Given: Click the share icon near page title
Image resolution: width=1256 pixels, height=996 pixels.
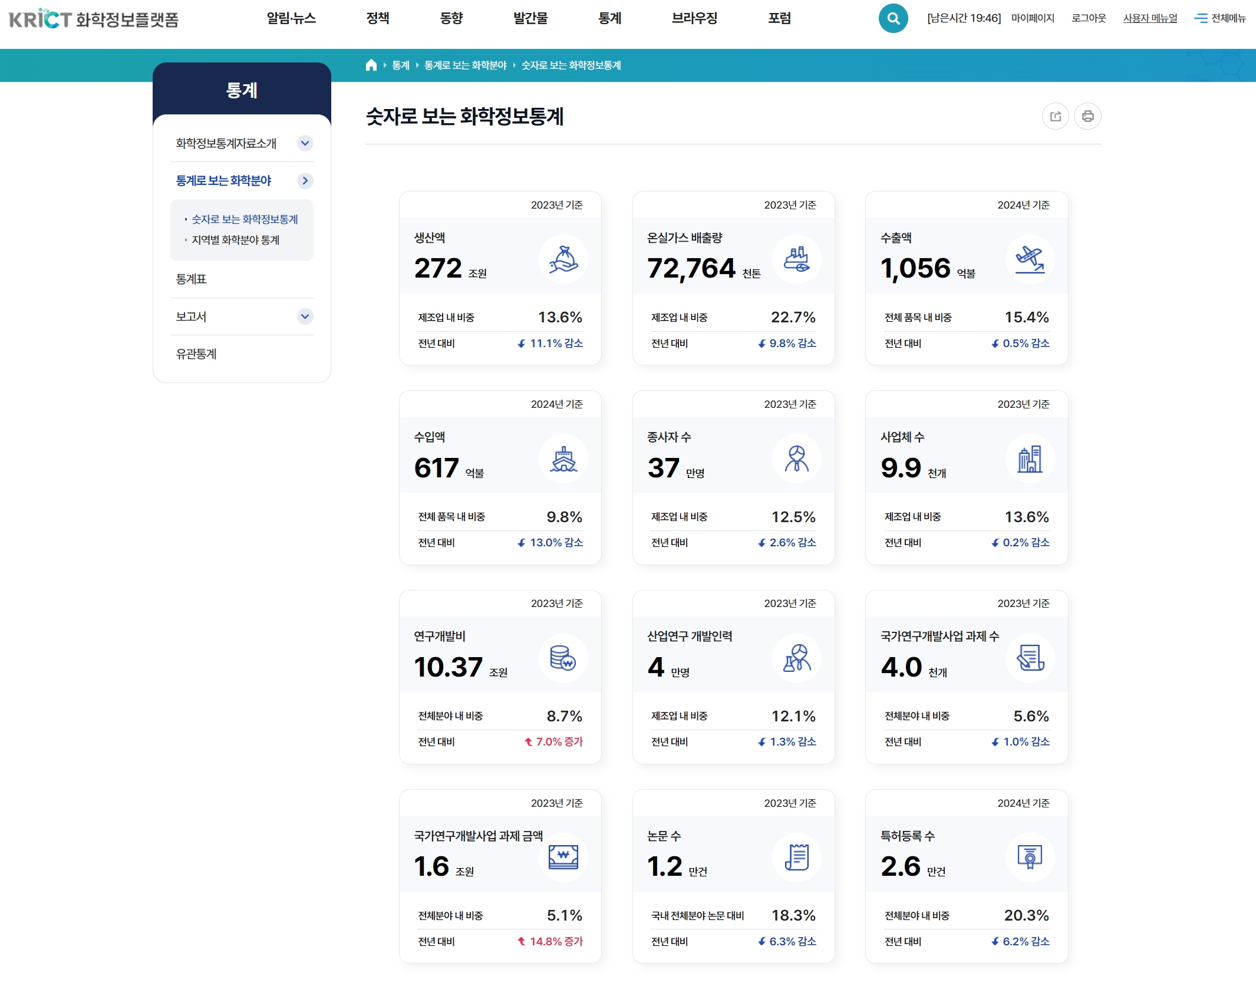Looking at the screenshot, I should click(x=1055, y=116).
